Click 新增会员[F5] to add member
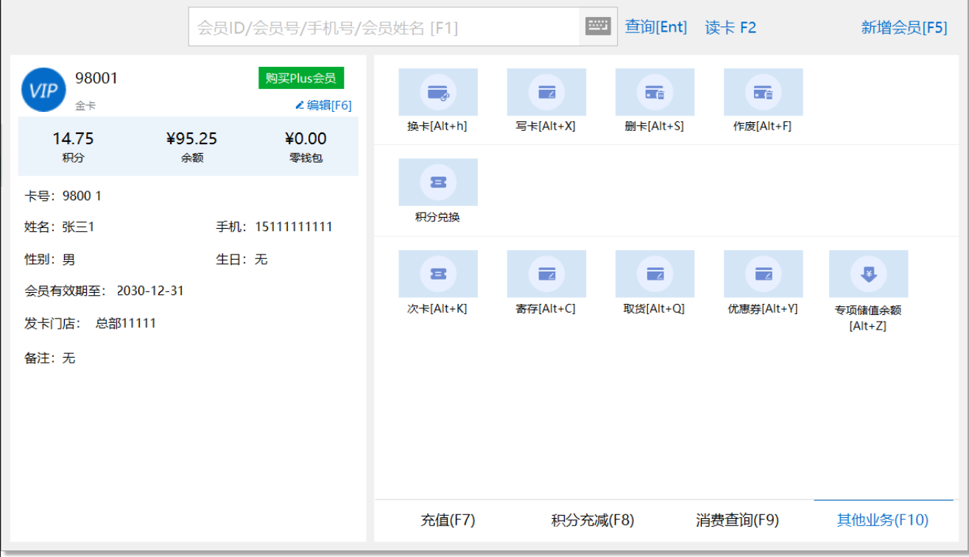 904,28
